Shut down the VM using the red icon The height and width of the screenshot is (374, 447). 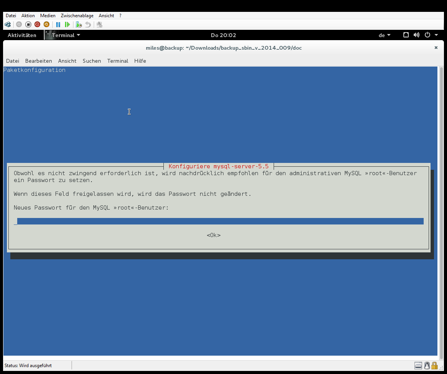click(x=38, y=24)
